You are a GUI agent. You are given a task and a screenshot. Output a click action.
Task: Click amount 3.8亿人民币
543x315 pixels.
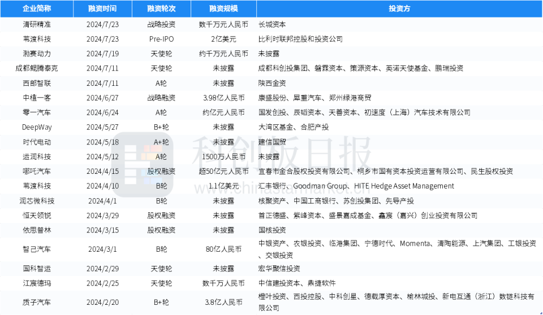[x=224, y=302]
